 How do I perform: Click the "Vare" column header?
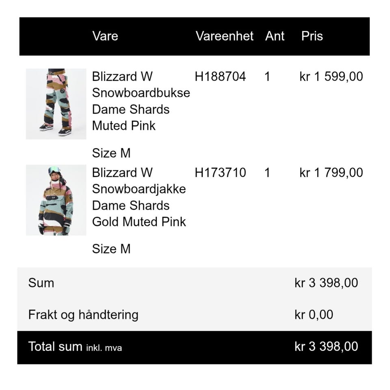105,36
